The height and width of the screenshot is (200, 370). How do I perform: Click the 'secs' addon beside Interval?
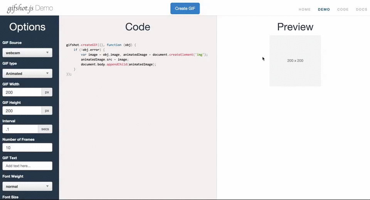[x=45, y=129]
